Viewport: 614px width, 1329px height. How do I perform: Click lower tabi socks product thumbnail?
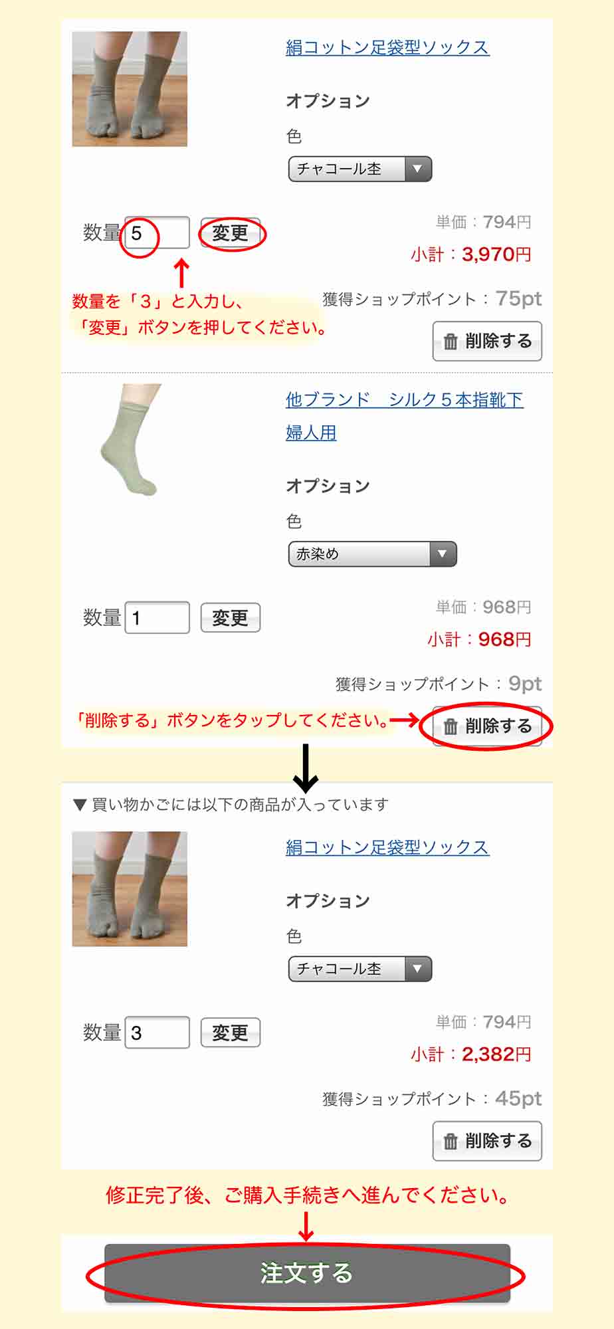(x=130, y=889)
